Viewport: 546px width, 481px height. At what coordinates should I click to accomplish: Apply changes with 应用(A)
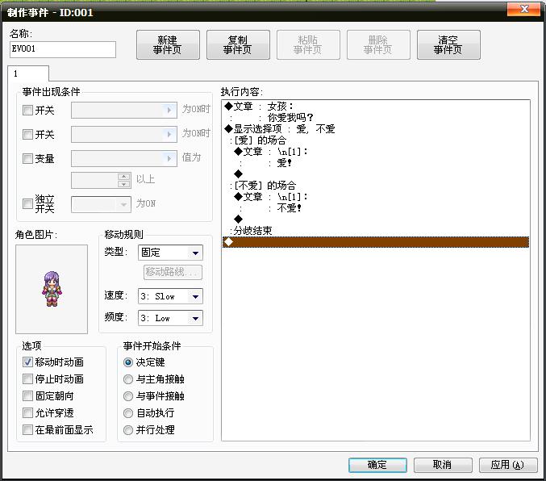[508, 465]
